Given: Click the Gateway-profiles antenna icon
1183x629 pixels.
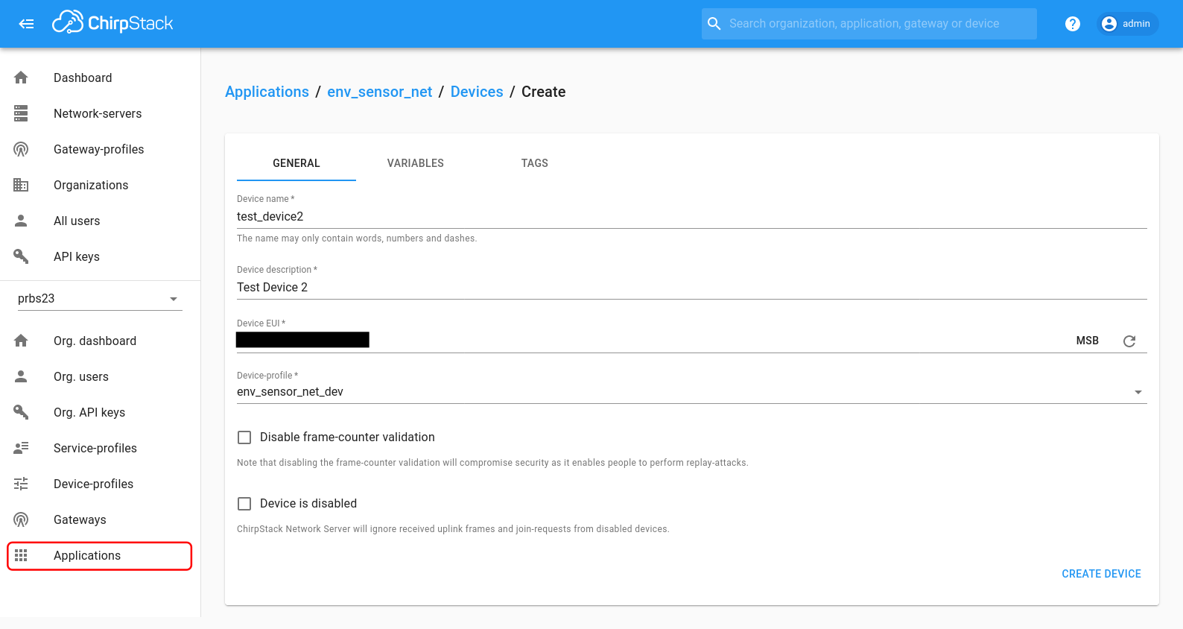Looking at the screenshot, I should [x=21, y=149].
